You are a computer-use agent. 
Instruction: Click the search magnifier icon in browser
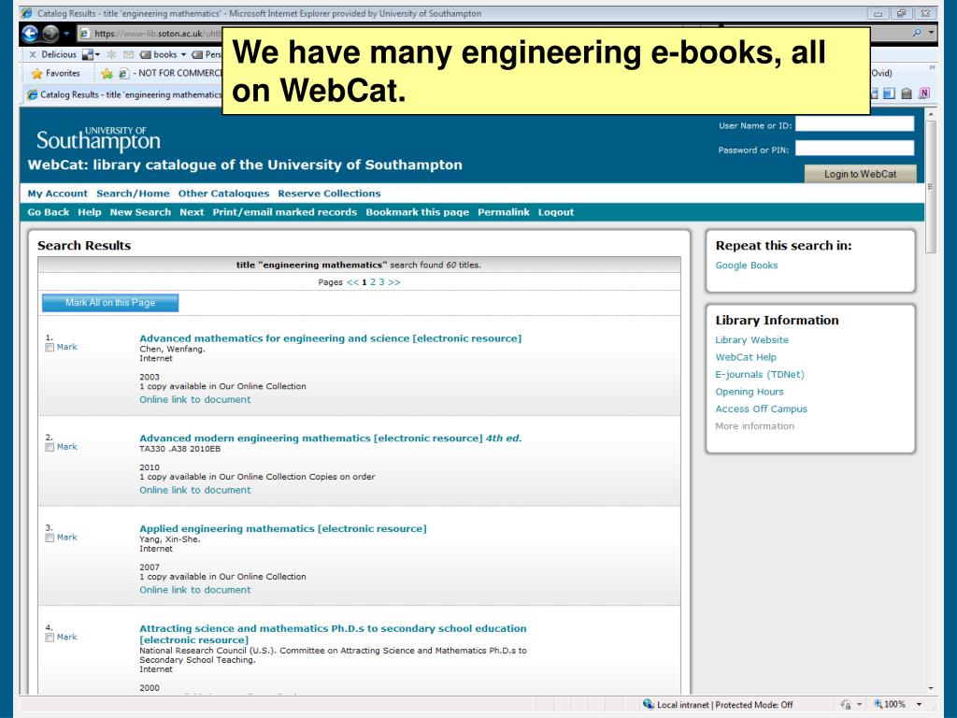tap(916, 33)
